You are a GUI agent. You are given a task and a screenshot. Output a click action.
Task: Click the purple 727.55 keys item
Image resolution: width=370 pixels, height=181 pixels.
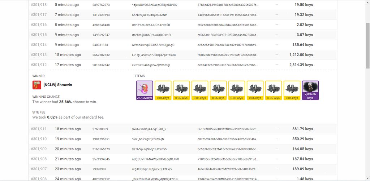[x=145, y=90]
